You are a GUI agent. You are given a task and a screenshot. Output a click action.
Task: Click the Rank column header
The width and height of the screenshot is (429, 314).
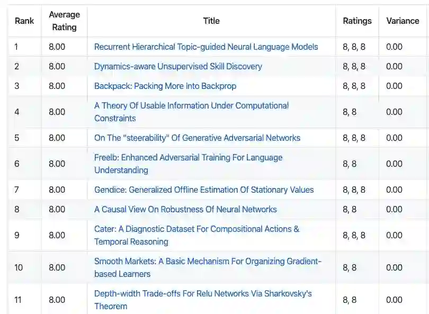(24, 21)
